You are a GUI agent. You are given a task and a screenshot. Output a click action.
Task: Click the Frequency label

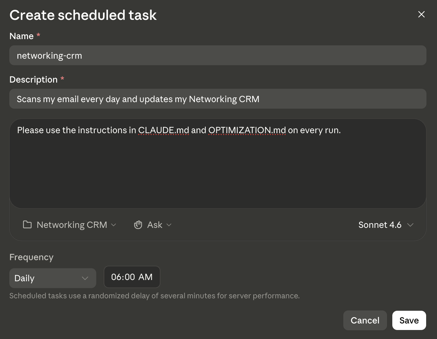(31, 257)
